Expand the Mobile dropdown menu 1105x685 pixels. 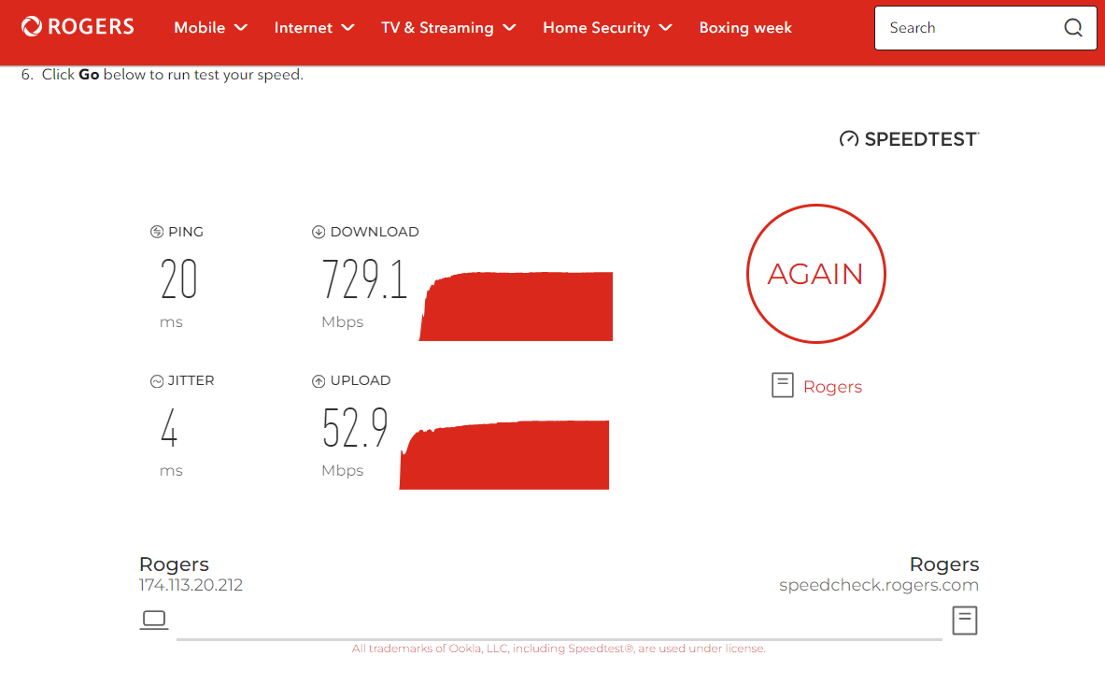point(210,28)
